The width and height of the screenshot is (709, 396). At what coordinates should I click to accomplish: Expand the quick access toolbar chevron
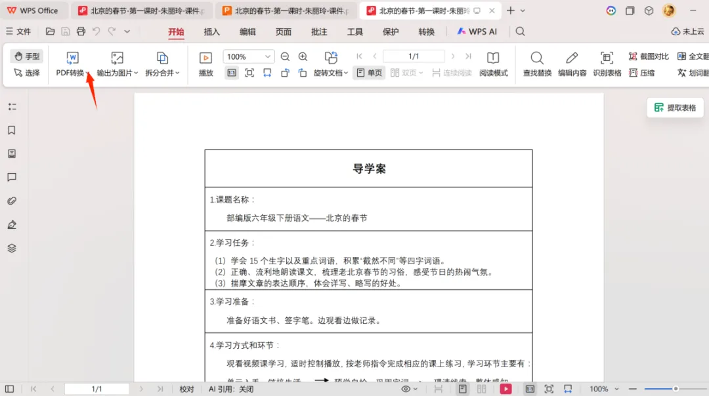[127, 31]
